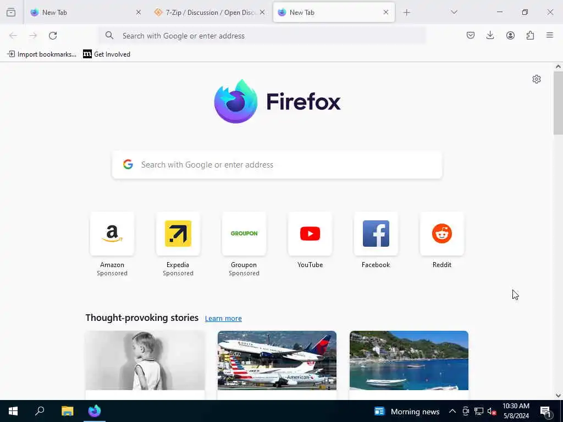The image size is (563, 422).
Task: Click the scrollbar up arrow
Action: (558, 66)
